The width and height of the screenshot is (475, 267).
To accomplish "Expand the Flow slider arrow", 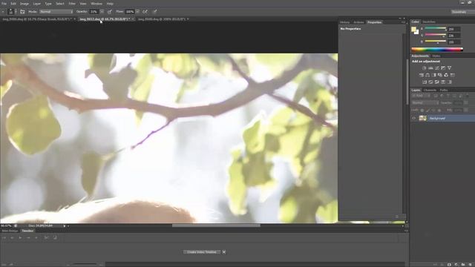I will tap(138, 12).
